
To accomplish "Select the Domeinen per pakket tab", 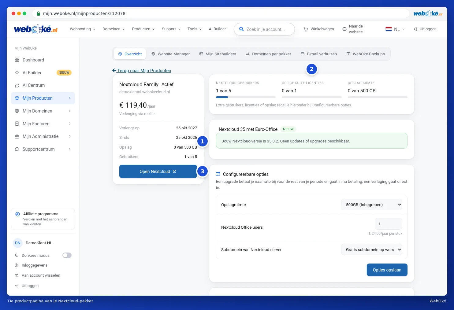I will tap(268, 54).
